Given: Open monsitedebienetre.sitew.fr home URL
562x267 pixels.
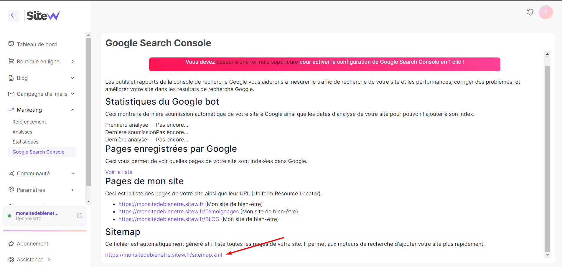Looking at the screenshot, I should [161, 204].
